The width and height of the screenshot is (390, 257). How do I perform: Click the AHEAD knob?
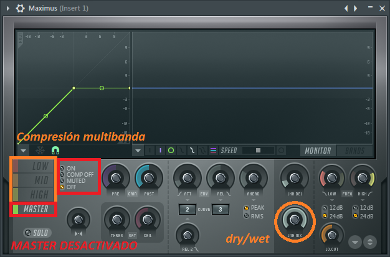coord(254,178)
